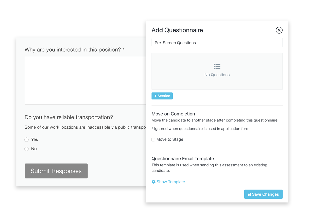Viewport: 312px width, 223px height.
Task: Click the list icon above No Questions
Action: (217, 67)
